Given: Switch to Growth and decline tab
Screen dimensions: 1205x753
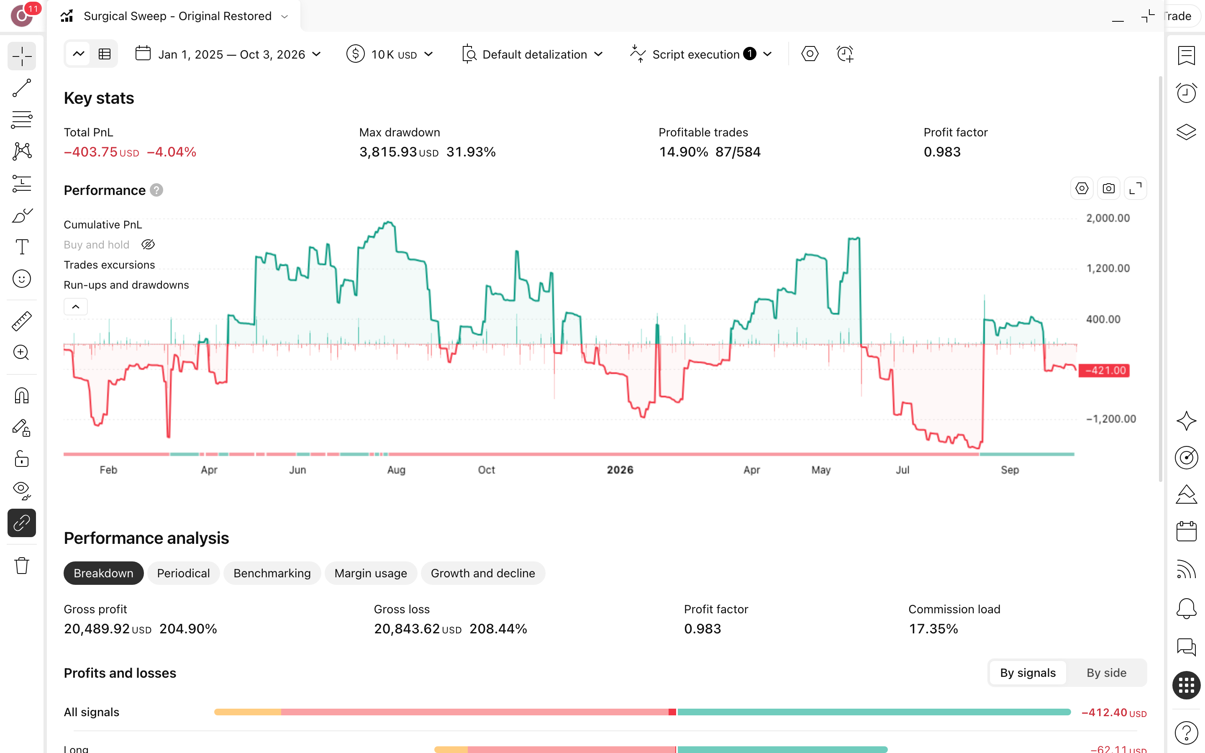Looking at the screenshot, I should (x=483, y=573).
